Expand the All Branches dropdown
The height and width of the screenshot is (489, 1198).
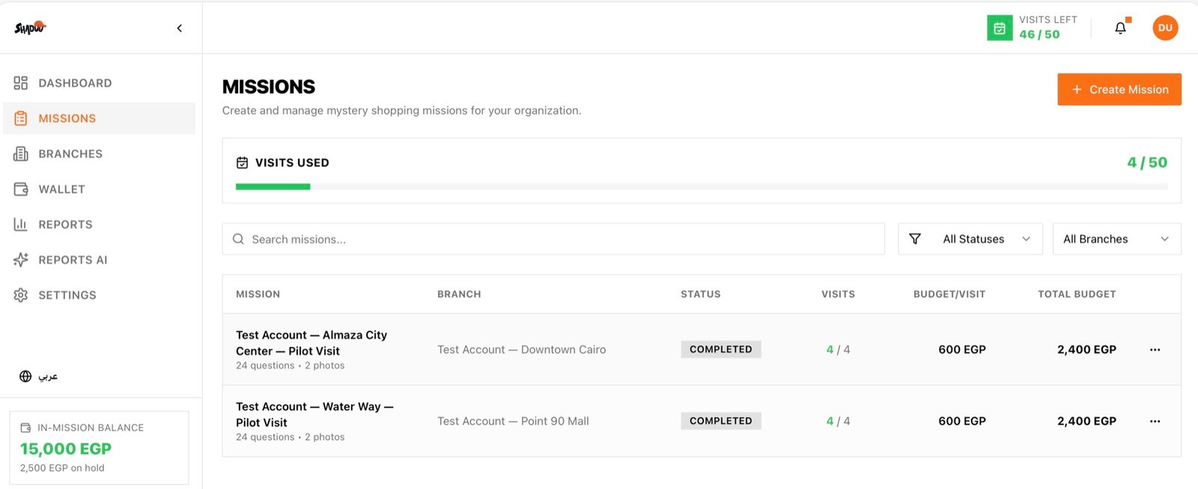[x=1116, y=239]
